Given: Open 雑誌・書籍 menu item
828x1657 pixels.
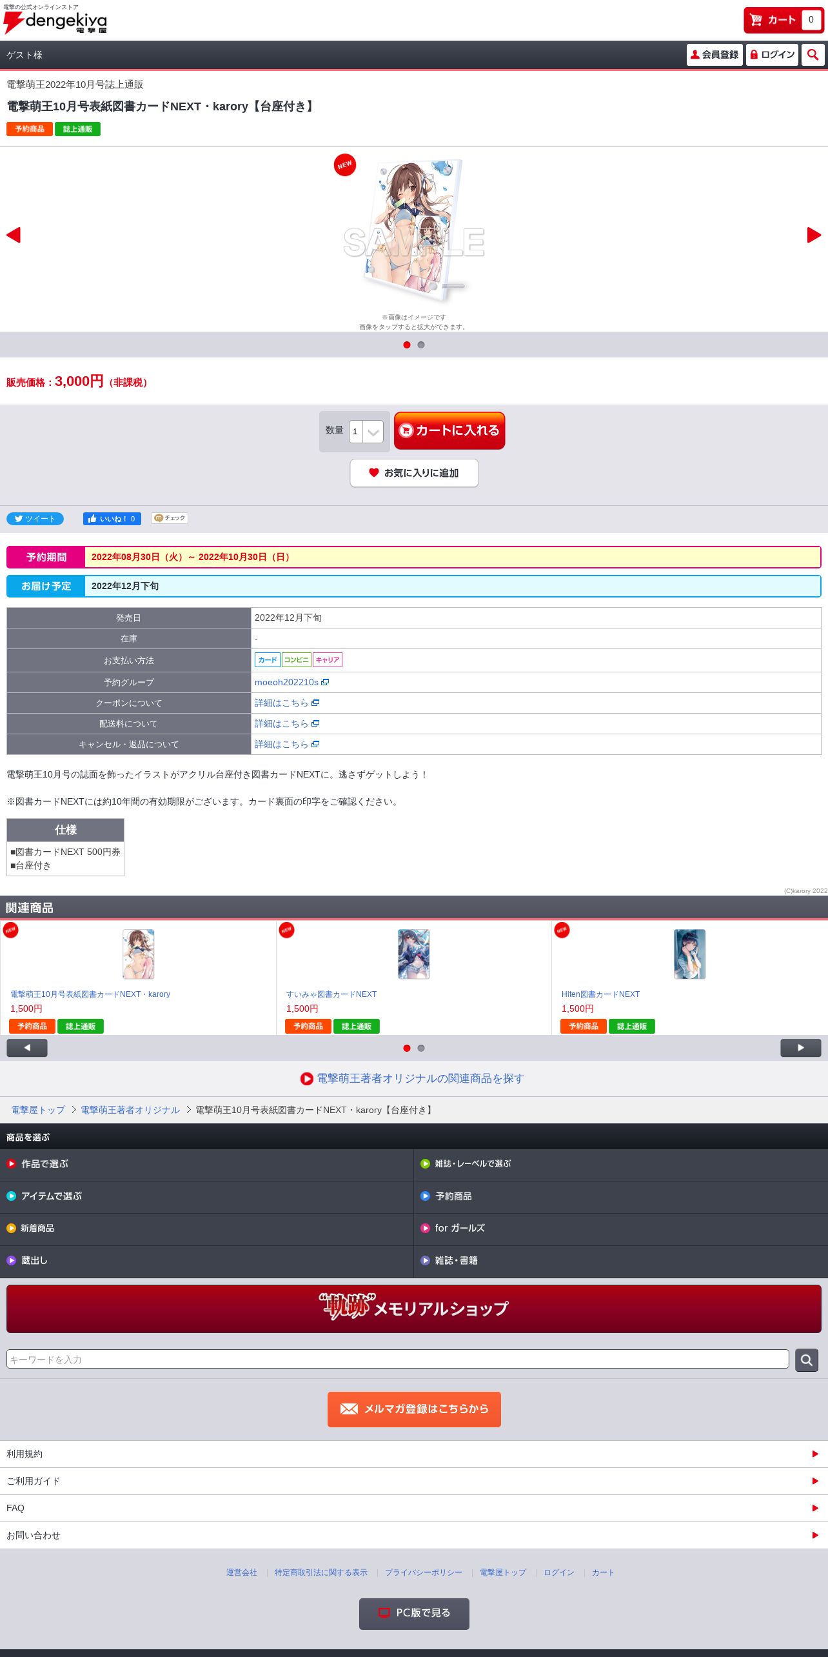Looking at the screenshot, I should click(x=620, y=1261).
